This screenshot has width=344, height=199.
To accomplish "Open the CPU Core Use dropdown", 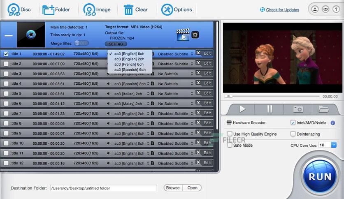I will (334, 145).
